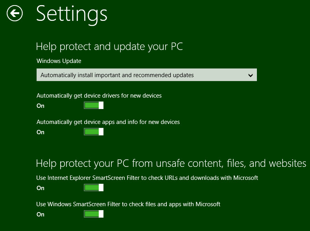Click the unsafe content, files, and websites heading

pyautogui.click(x=171, y=164)
